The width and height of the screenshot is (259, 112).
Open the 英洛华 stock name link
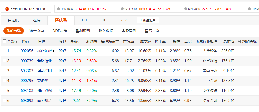click(x=43, y=81)
